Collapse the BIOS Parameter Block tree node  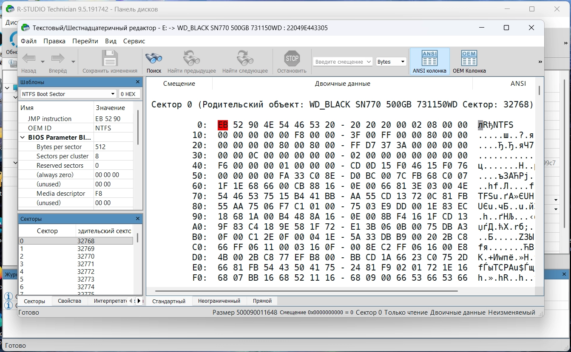[x=23, y=138]
